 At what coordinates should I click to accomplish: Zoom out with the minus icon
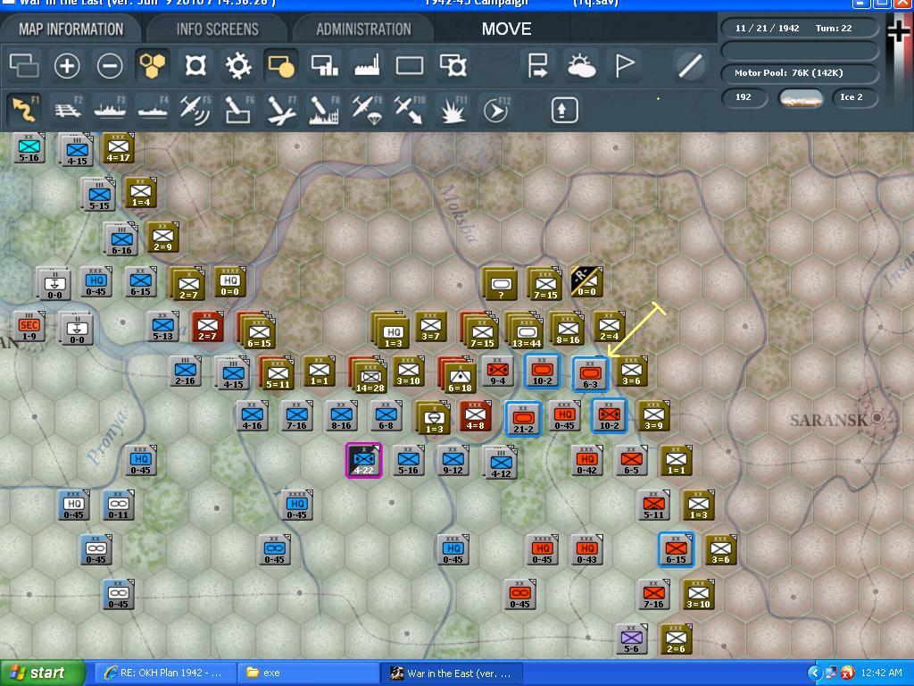point(110,65)
